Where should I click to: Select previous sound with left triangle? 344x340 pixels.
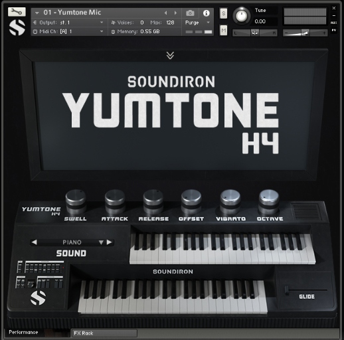[x=34, y=242]
